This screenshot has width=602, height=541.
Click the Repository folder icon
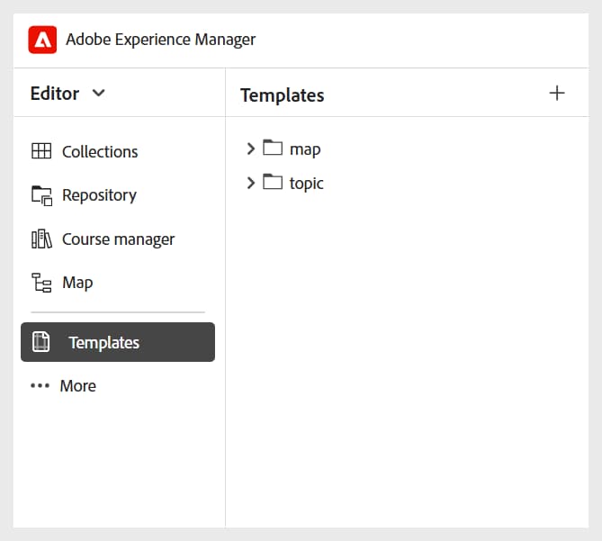click(x=41, y=194)
